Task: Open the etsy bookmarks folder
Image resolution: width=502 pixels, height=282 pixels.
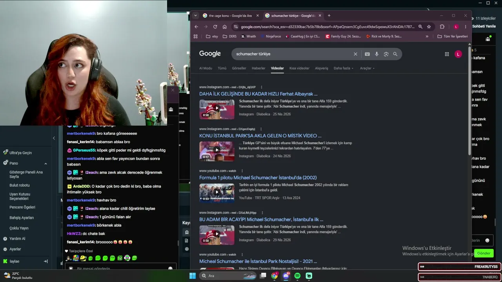Action: tap(212, 36)
